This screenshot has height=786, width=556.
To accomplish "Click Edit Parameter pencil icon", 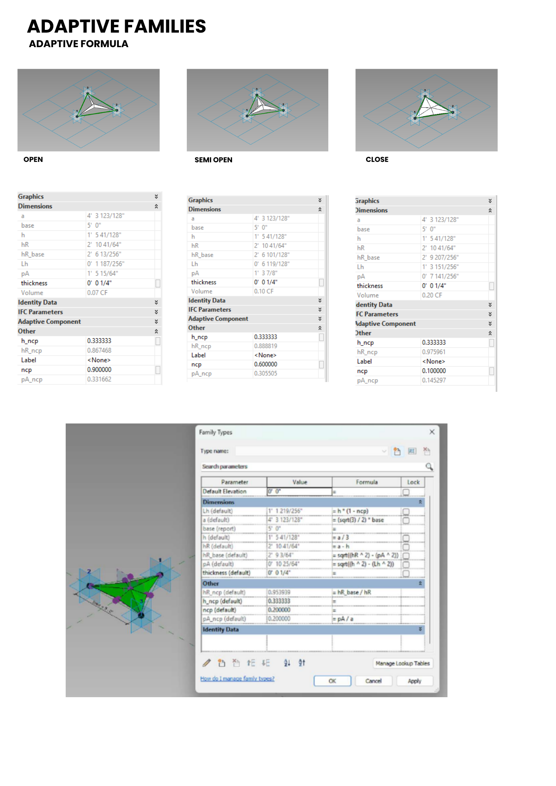I will pyautogui.click(x=206, y=663).
